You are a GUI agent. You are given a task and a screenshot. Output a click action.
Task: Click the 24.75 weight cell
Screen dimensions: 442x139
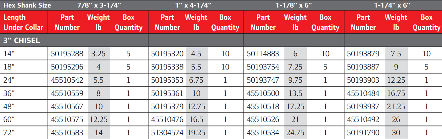tap(295, 133)
